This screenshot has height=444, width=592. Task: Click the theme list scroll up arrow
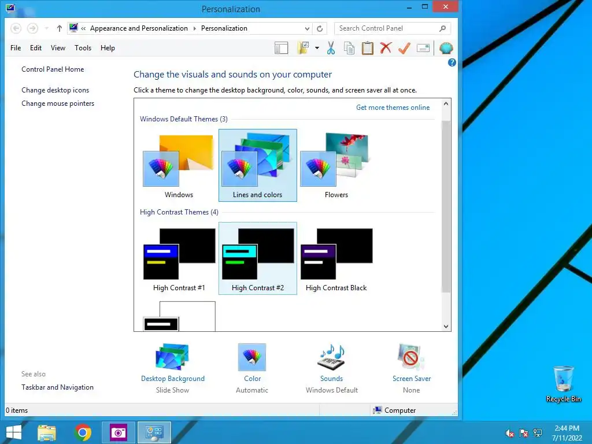446,104
